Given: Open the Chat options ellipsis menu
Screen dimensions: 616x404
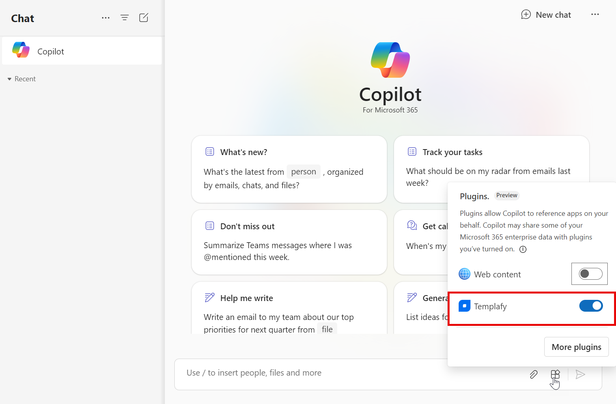Looking at the screenshot, I should click(105, 17).
